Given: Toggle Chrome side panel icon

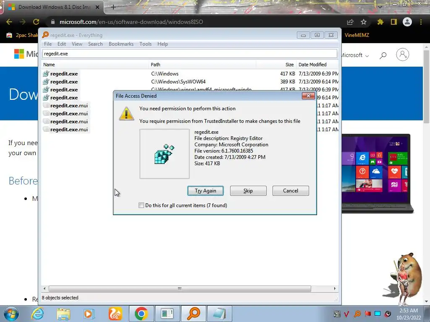Looking at the screenshot, I should pos(394,22).
